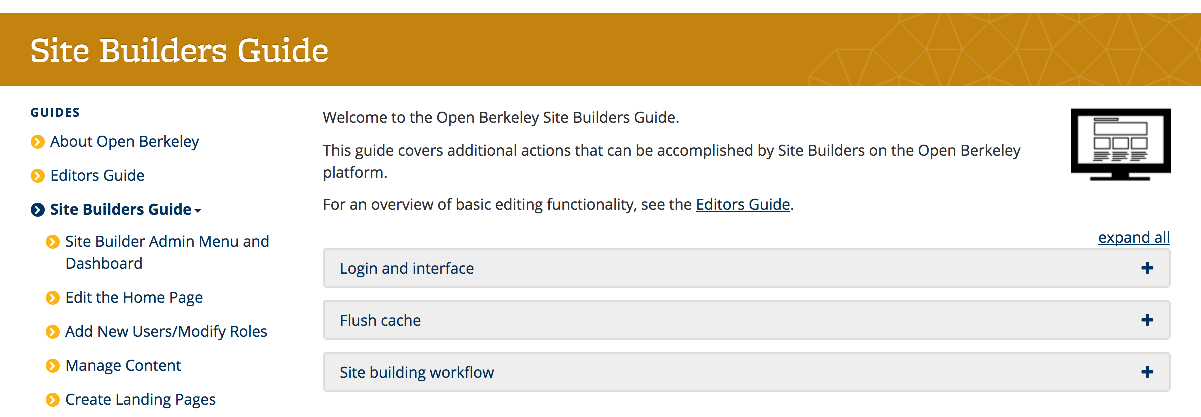Click the expand all link
Screen dimensions: 1201x417
pos(1134,238)
